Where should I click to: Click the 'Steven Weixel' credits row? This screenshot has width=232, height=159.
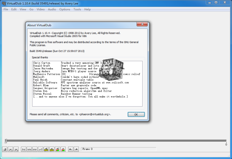click(63, 94)
